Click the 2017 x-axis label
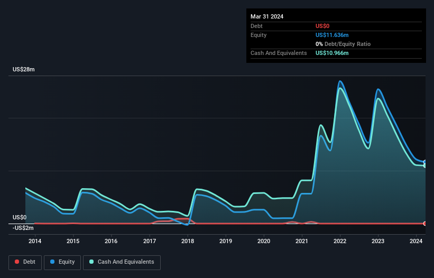 pos(150,241)
